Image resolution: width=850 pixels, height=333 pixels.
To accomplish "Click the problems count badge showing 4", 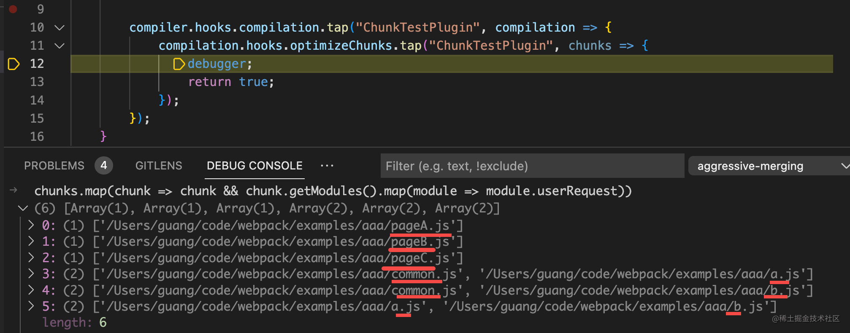I will pyautogui.click(x=104, y=165).
